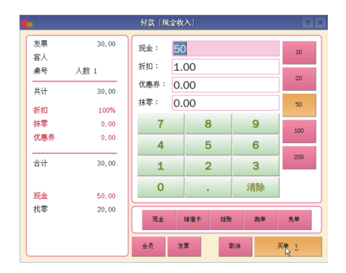Confirm checkout with 买单 button

click(288, 246)
